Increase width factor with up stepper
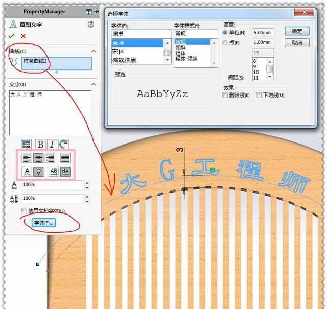Viewport: 327px width, 309px height. 87,183
